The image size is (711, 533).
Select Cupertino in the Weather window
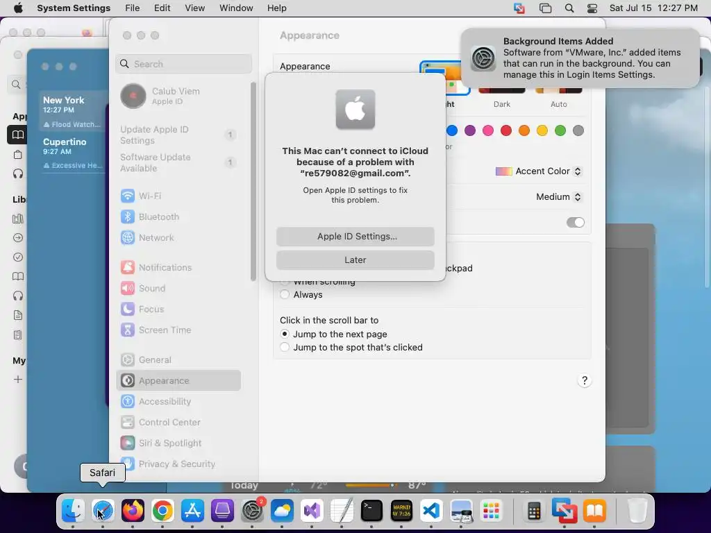[72, 153]
